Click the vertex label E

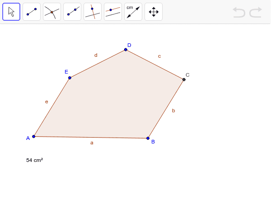(66, 72)
